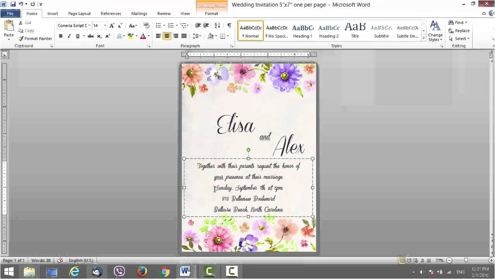
Task: Click the Decrease Indent icon
Action: [x=198, y=26]
